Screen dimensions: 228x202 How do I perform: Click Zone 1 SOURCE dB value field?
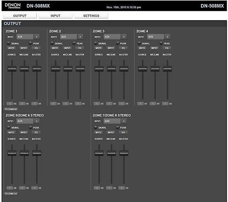click(x=10, y=104)
